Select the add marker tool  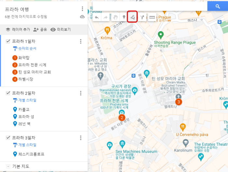(x=124, y=18)
